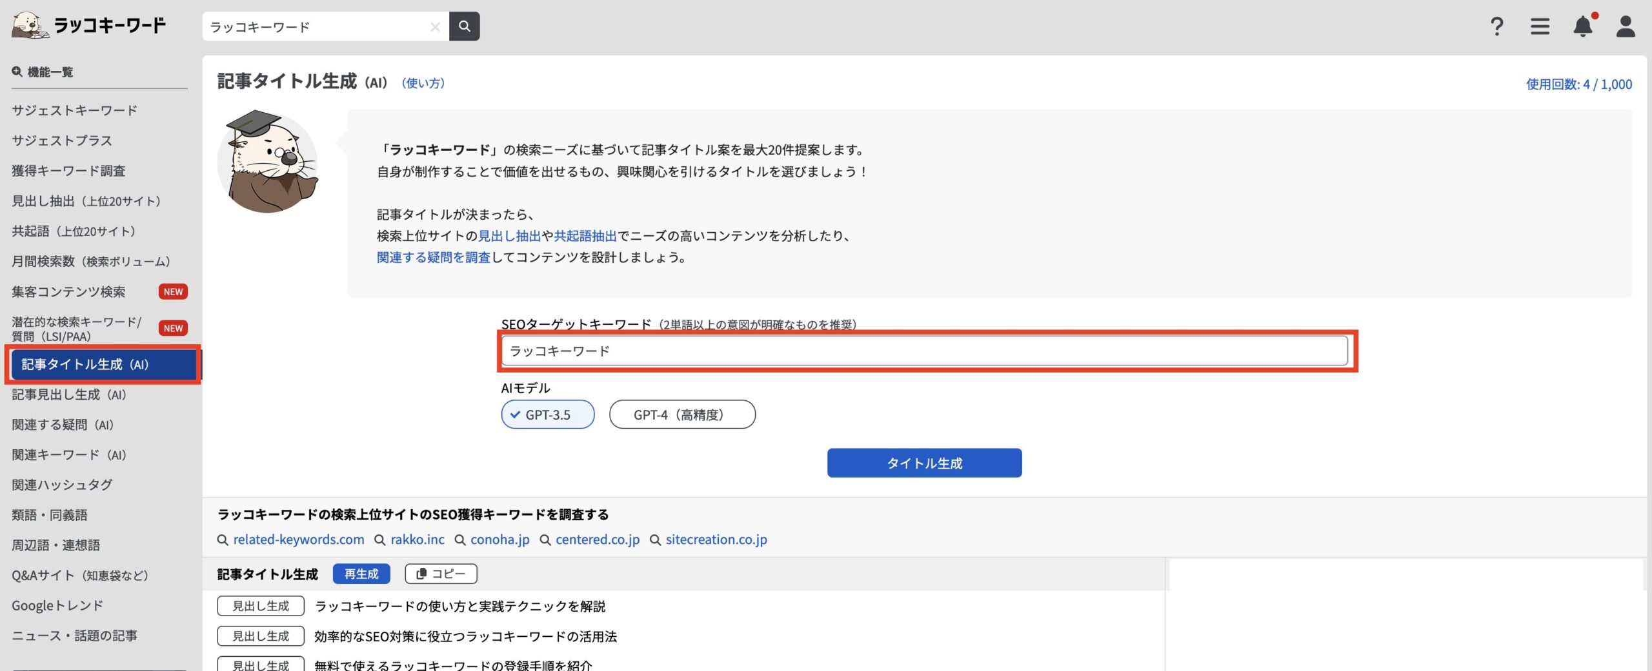
Task: Open the related-keywords.com link
Action: click(x=299, y=540)
